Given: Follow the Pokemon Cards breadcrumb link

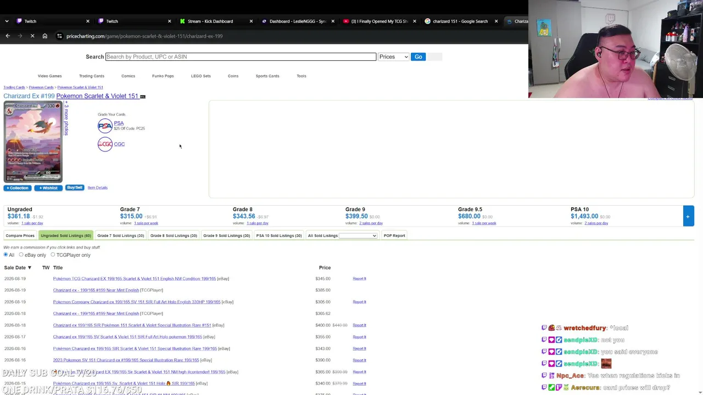Looking at the screenshot, I should pos(41,87).
